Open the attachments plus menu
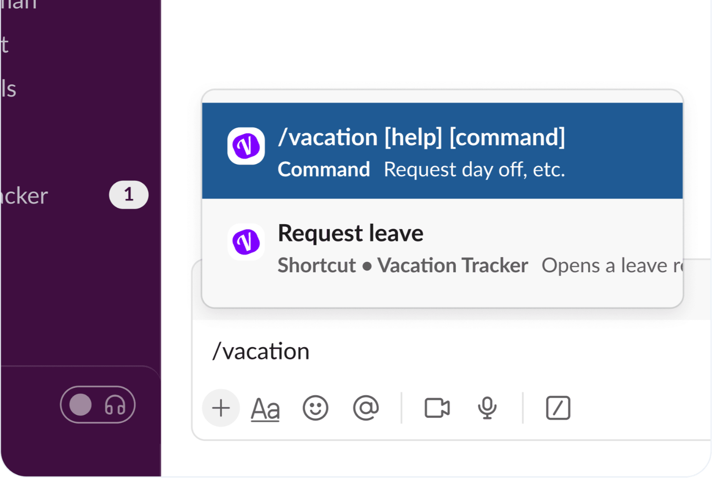This screenshot has width=717, height=478. [x=221, y=408]
